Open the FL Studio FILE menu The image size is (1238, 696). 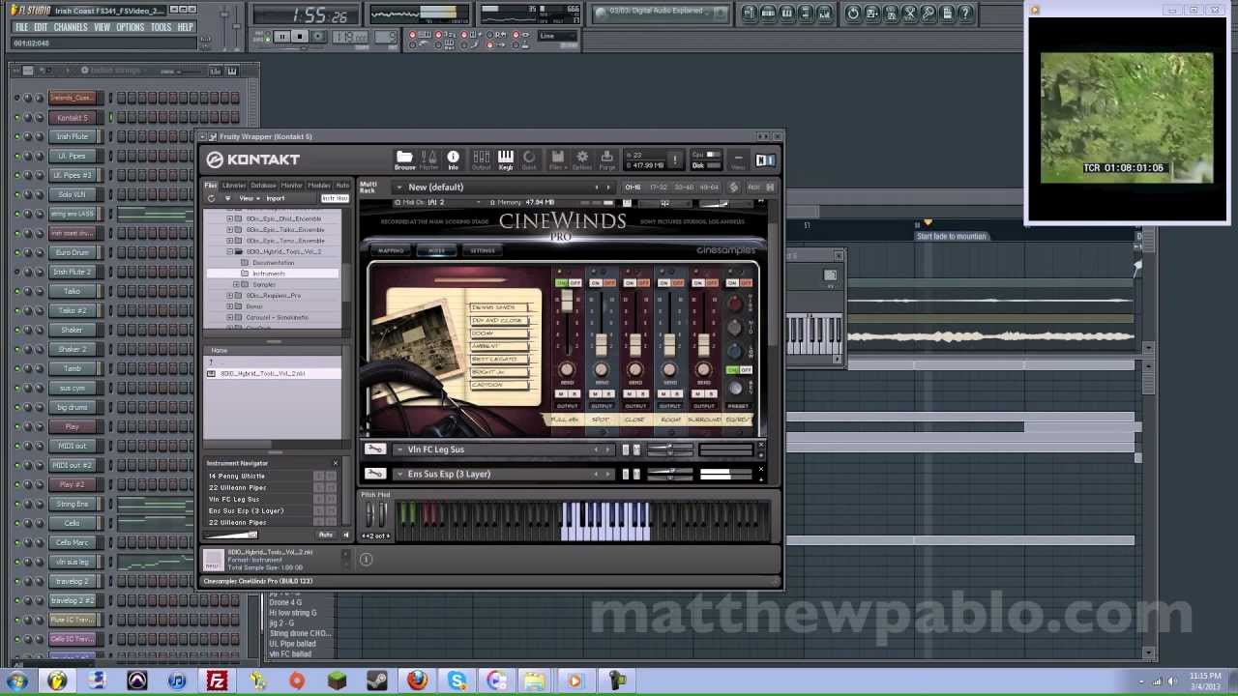click(x=21, y=27)
